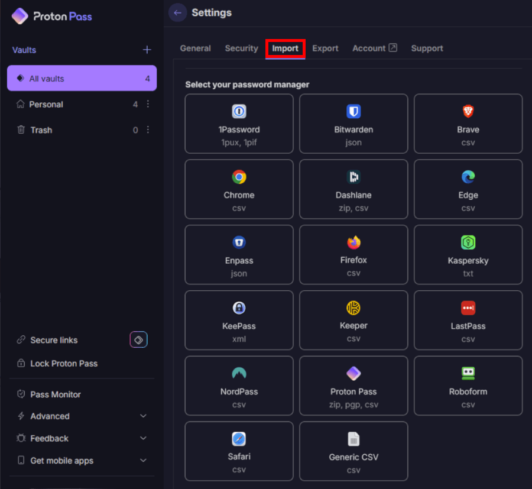Choose the LastPass import tile
The width and height of the screenshot is (532, 489).
pyautogui.click(x=468, y=320)
